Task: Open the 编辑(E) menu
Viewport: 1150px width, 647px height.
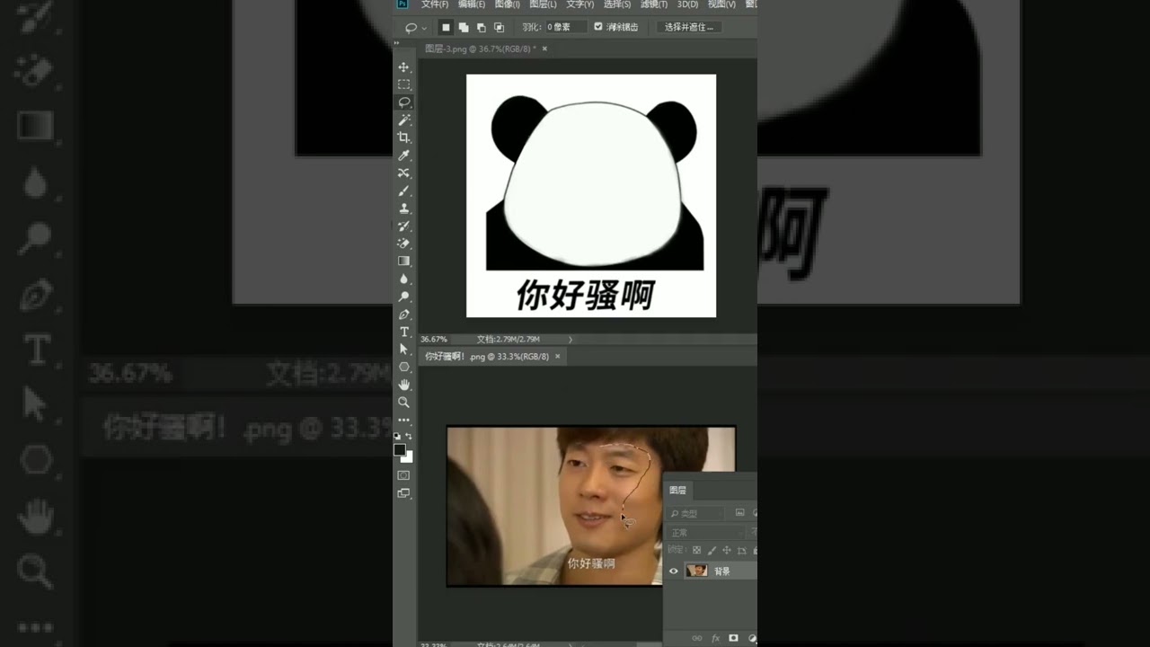Action: tap(472, 4)
